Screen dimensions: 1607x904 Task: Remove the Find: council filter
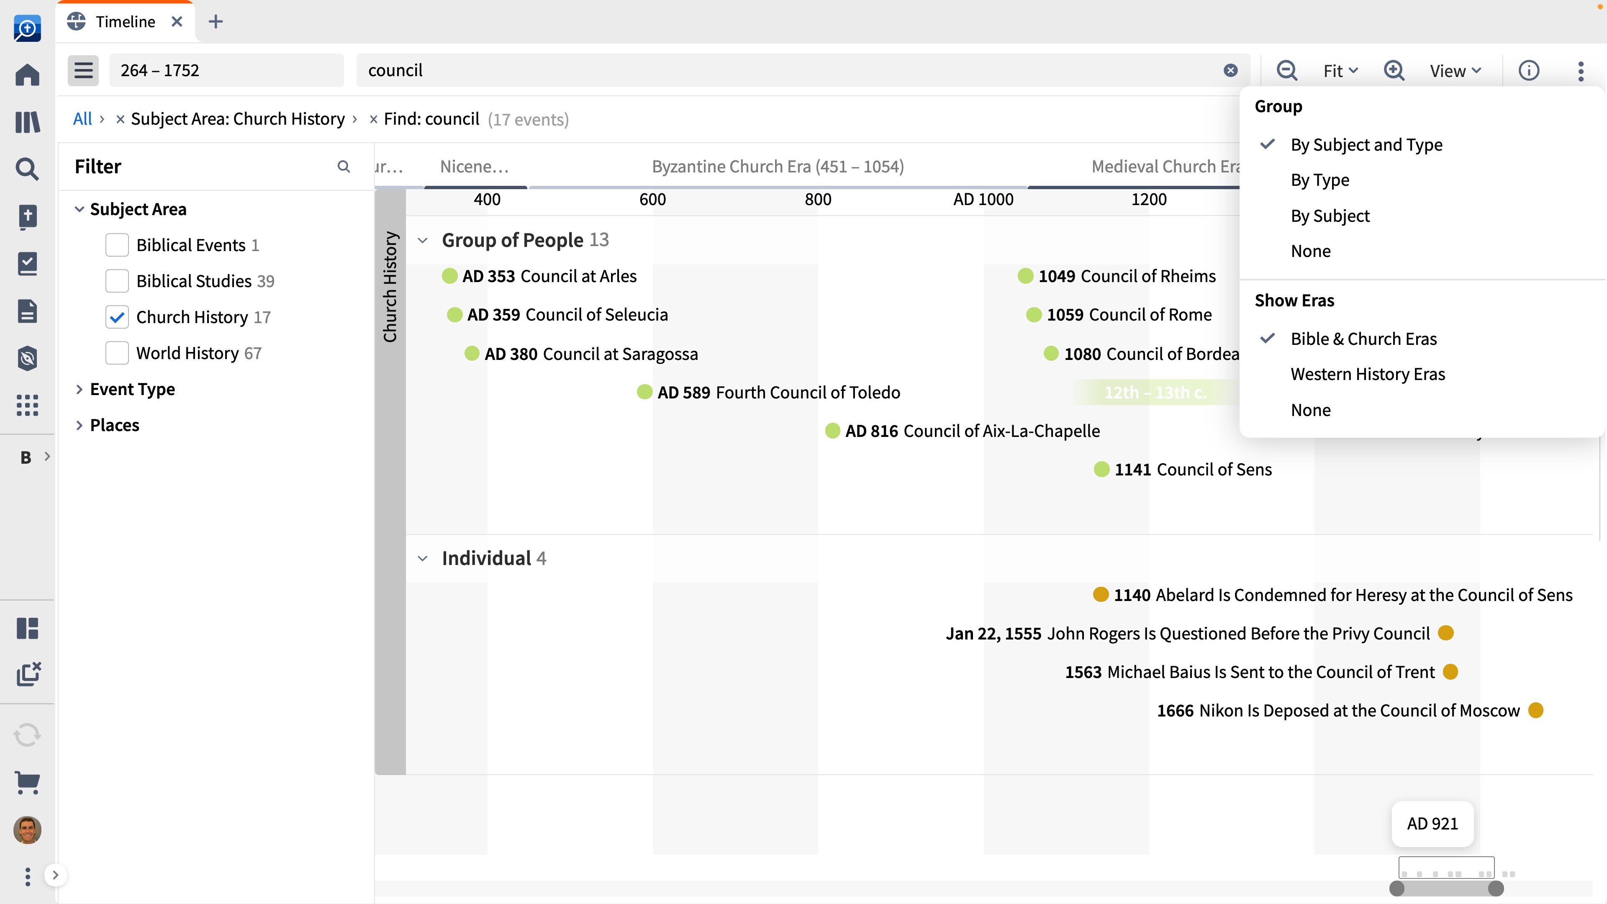373,119
